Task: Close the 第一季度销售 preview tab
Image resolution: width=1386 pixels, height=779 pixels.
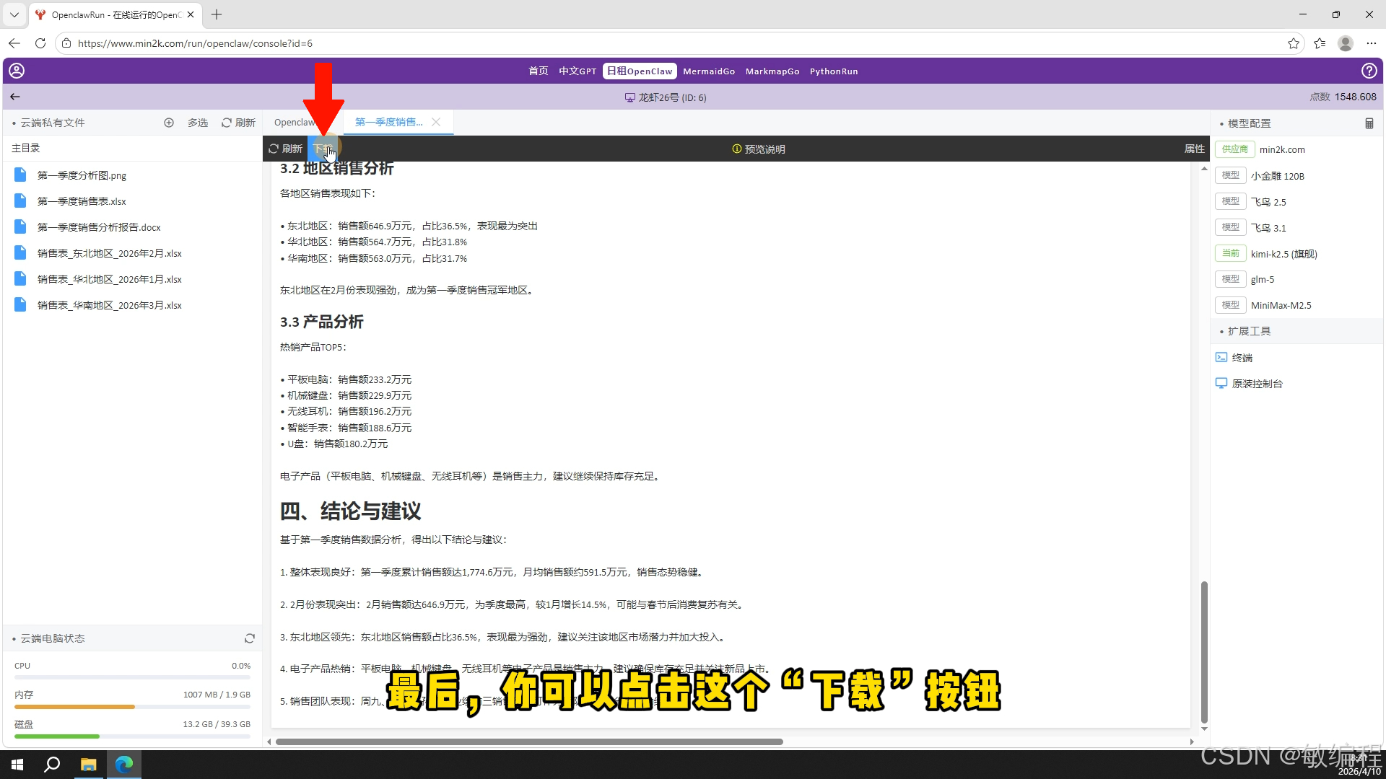Action: (436, 122)
